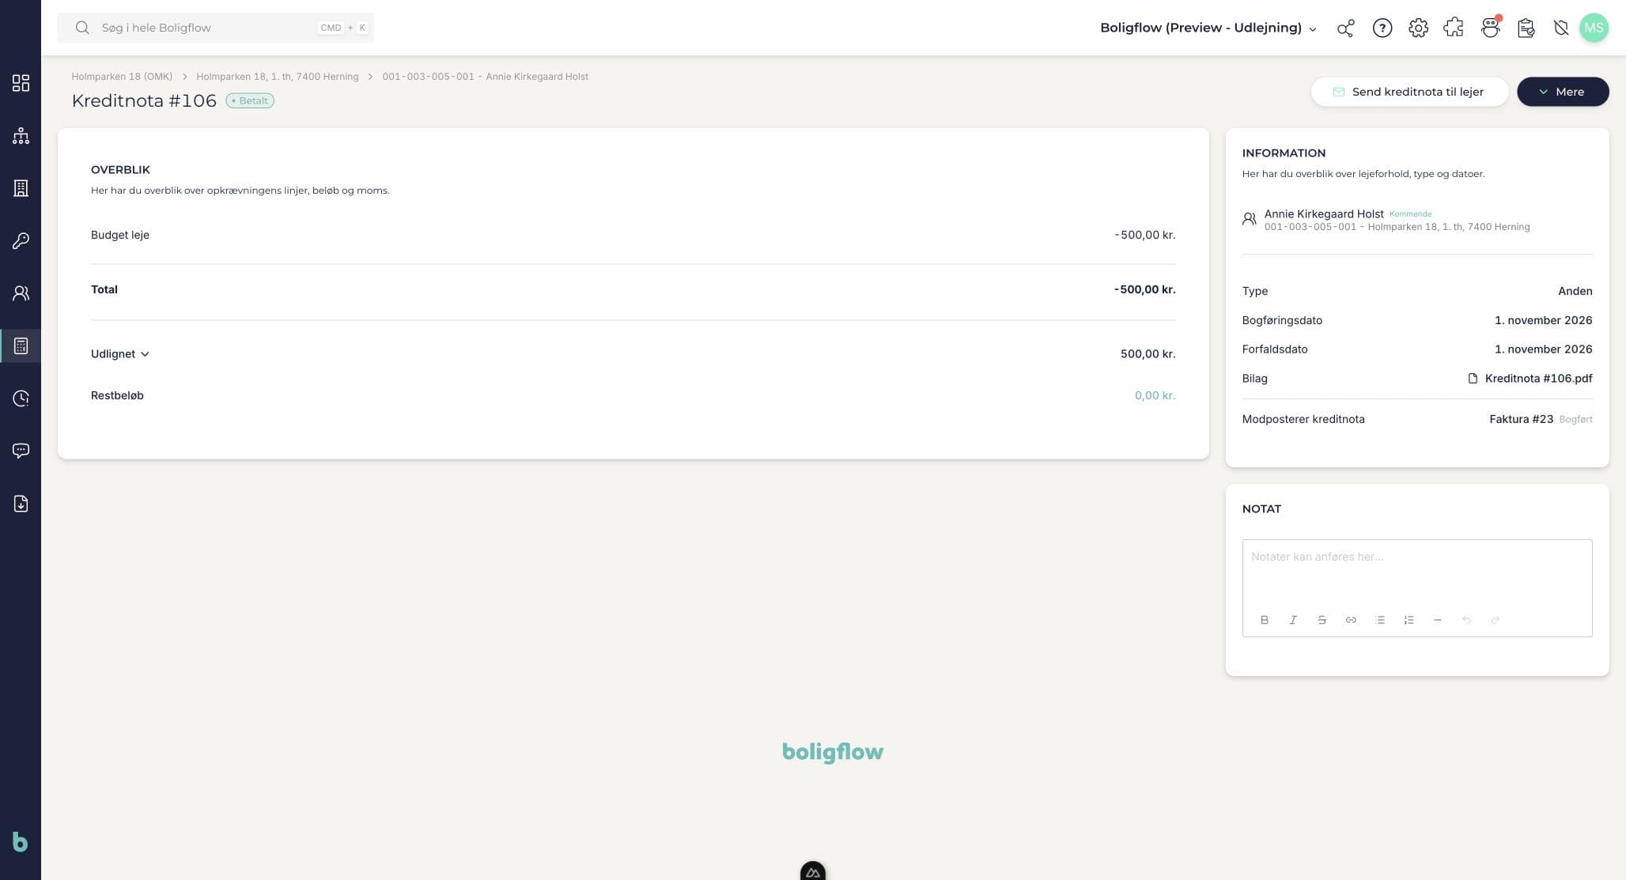Open the dashboard grid icon in sidebar
This screenshot has height=880, width=1626.
coord(21,83)
